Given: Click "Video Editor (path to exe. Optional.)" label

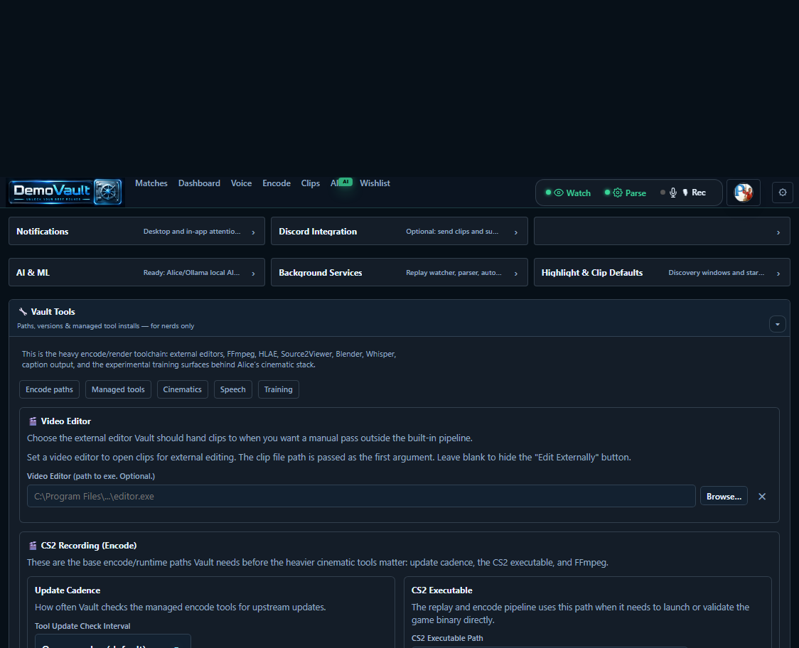Looking at the screenshot, I should point(91,476).
